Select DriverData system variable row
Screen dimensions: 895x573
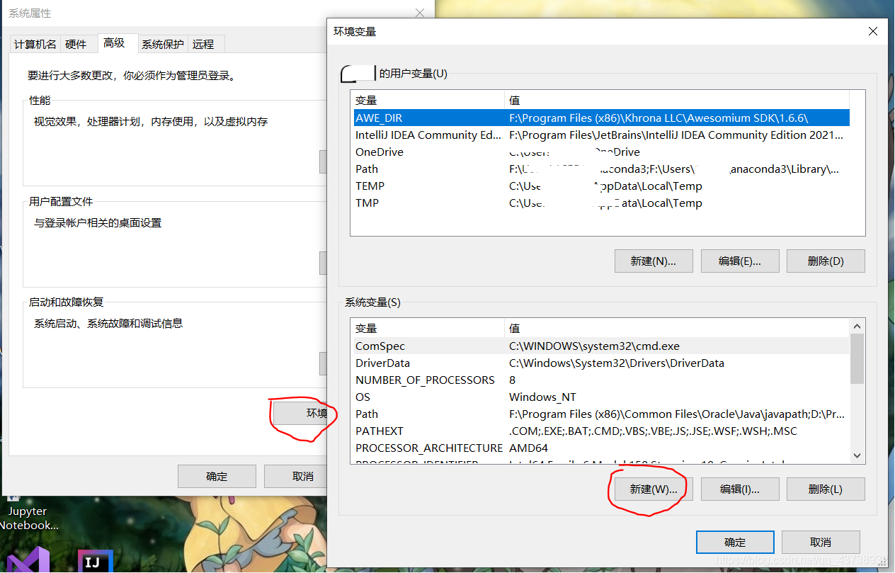(x=600, y=363)
